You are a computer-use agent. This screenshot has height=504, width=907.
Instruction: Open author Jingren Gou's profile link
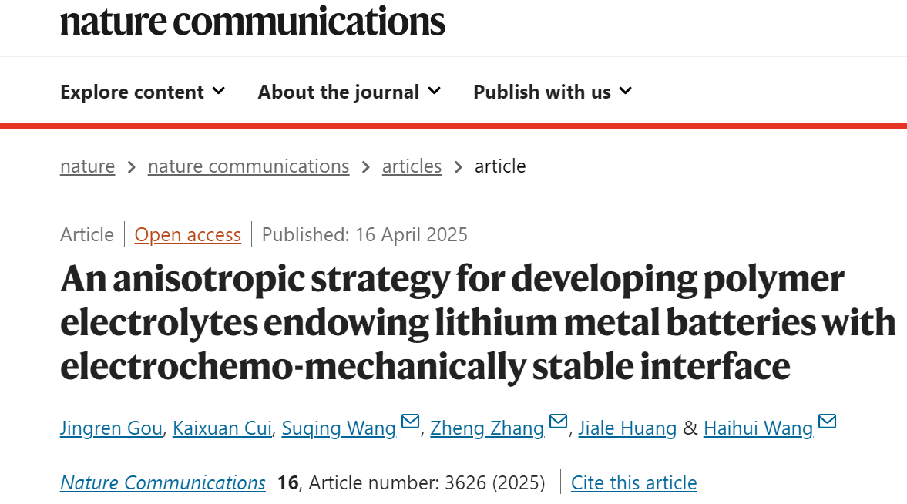coord(111,428)
